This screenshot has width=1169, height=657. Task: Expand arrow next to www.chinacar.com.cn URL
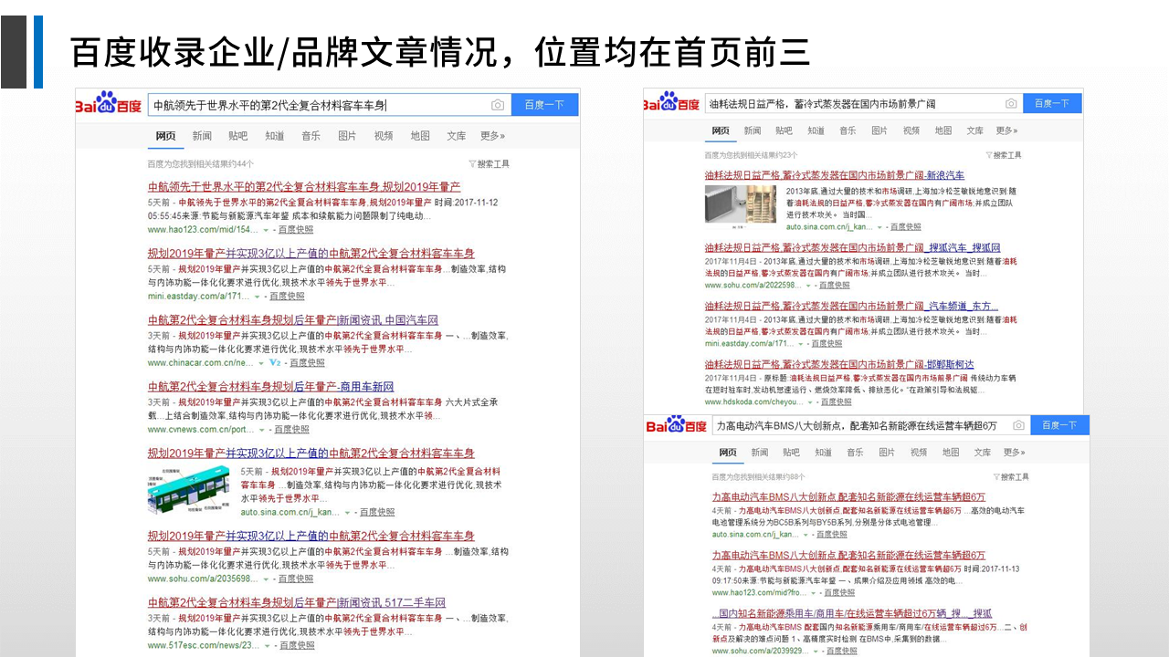tap(260, 363)
